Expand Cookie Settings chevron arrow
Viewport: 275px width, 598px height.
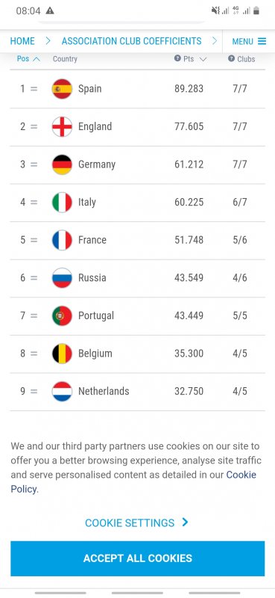(185, 522)
